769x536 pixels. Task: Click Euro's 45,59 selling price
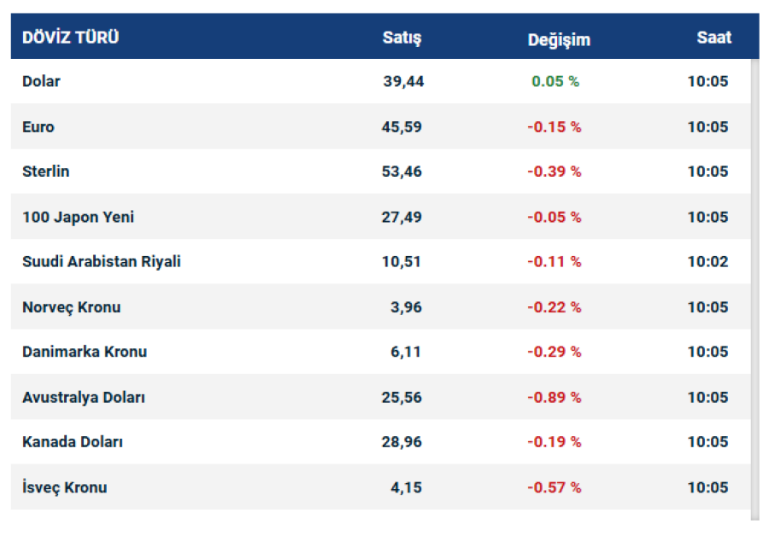tap(402, 127)
